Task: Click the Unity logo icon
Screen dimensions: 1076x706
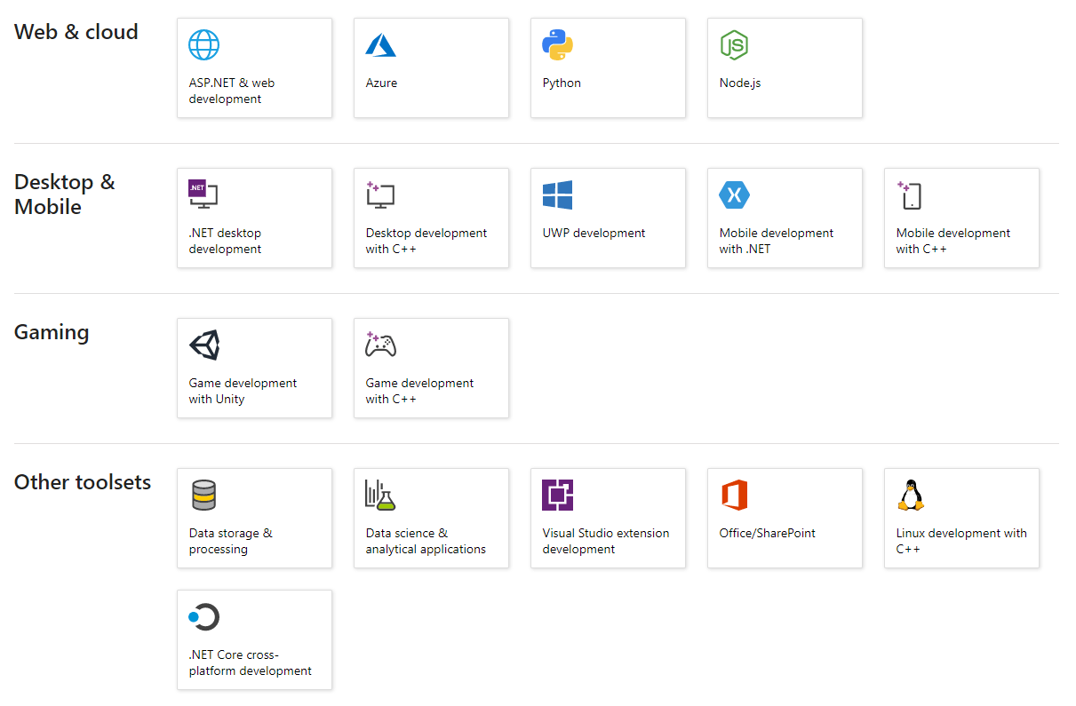Action: point(203,345)
